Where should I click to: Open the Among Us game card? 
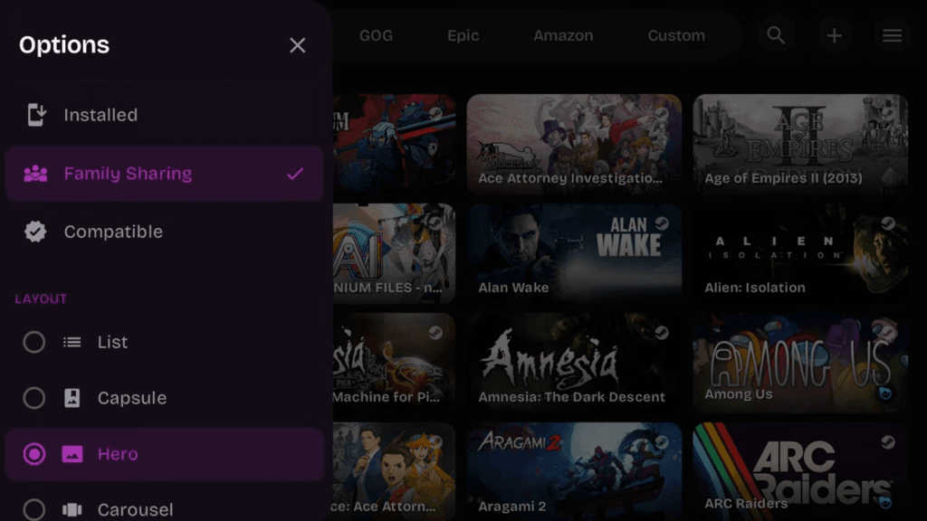[800, 363]
